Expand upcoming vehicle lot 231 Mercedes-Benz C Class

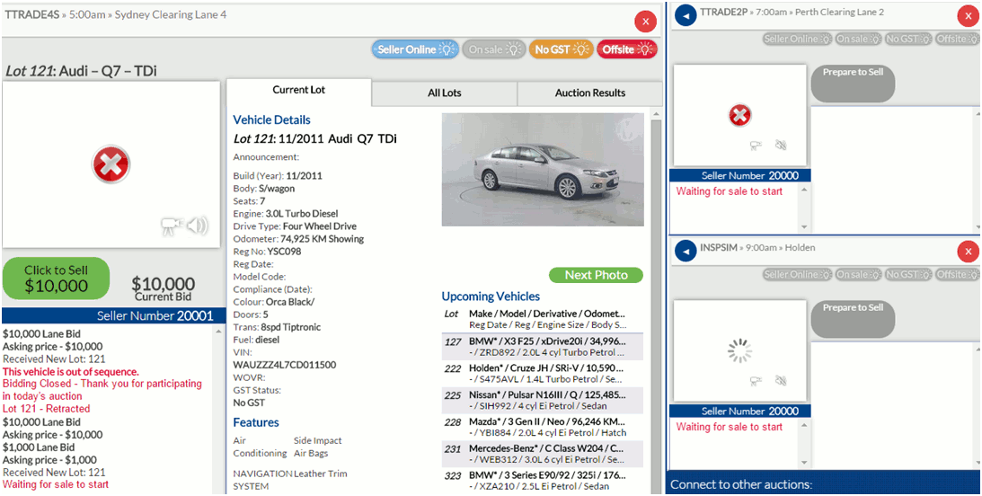pyautogui.click(x=543, y=453)
